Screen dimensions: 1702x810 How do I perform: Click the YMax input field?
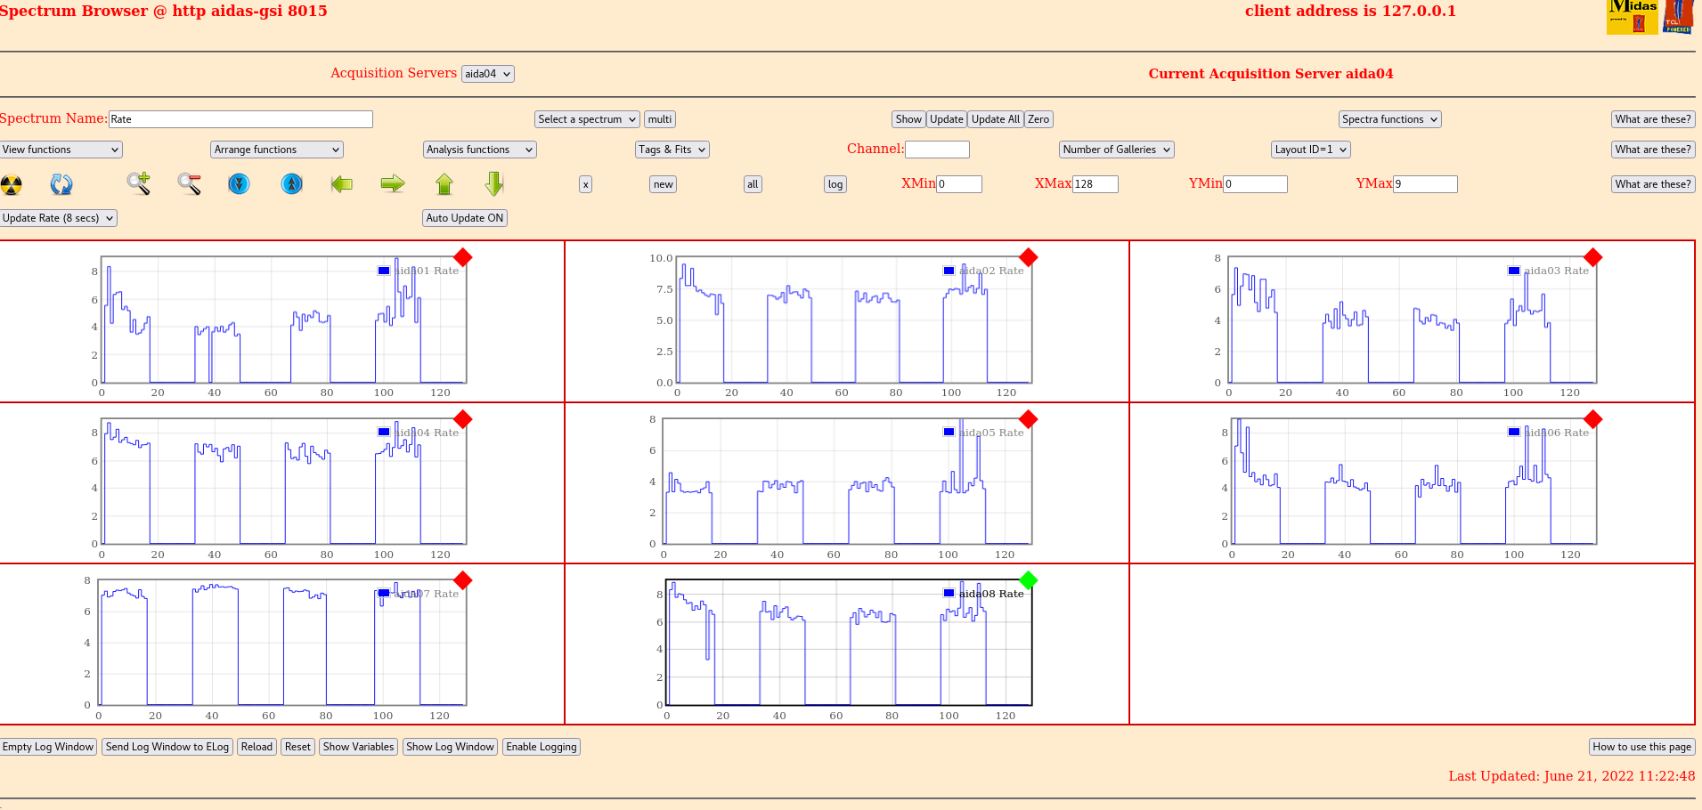click(x=1425, y=184)
